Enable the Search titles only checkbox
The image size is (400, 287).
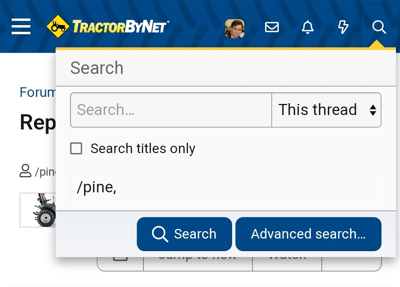[x=76, y=149]
